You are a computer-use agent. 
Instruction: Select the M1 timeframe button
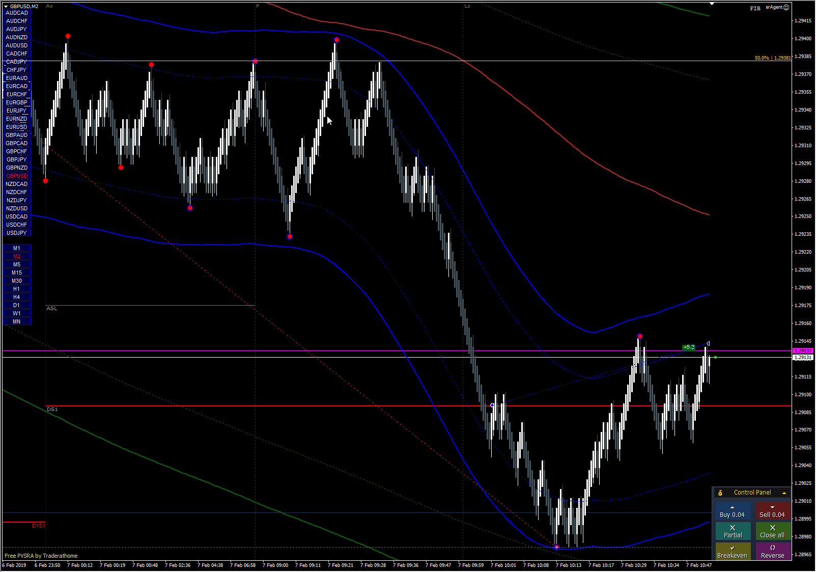[x=17, y=248]
